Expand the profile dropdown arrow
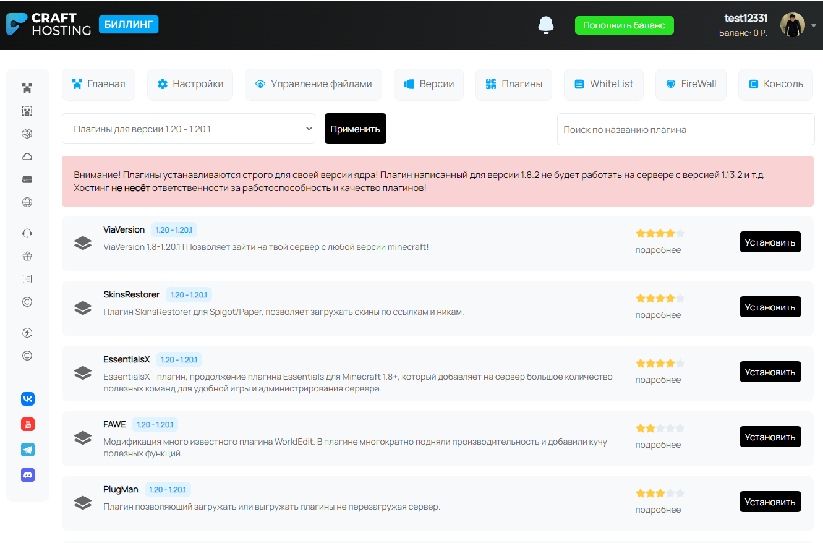The image size is (823, 543). tap(814, 25)
